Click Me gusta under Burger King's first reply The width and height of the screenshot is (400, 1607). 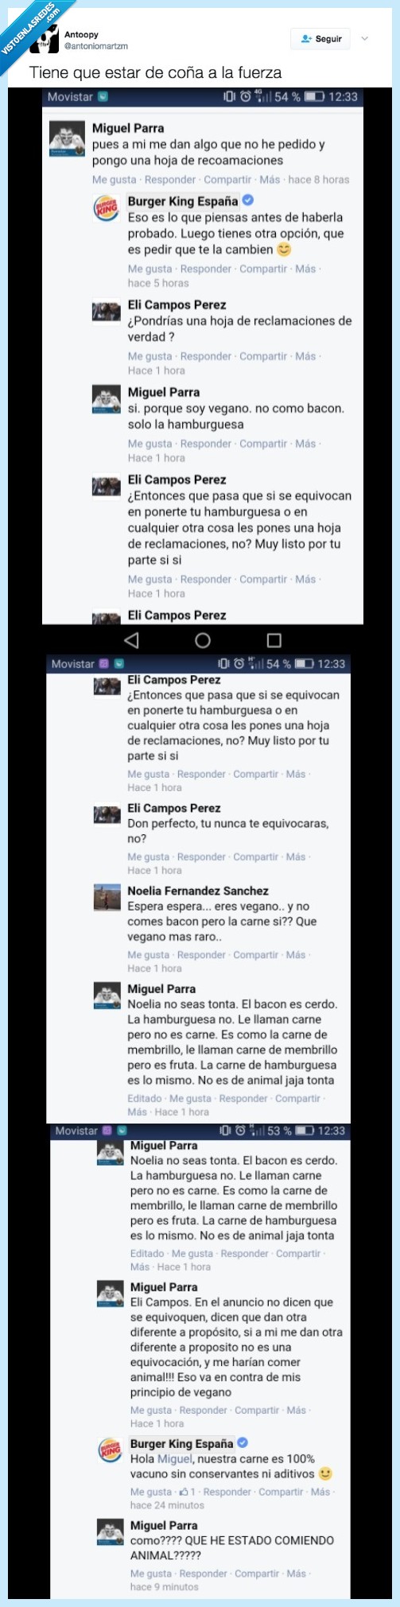(x=150, y=269)
